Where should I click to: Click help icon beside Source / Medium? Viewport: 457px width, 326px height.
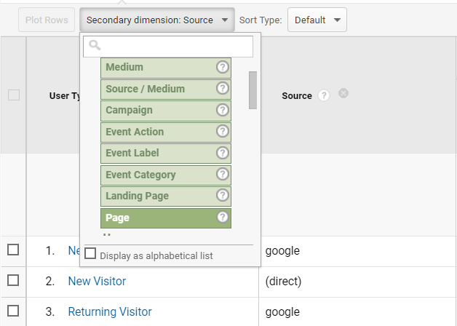pyautogui.click(x=223, y=88)
